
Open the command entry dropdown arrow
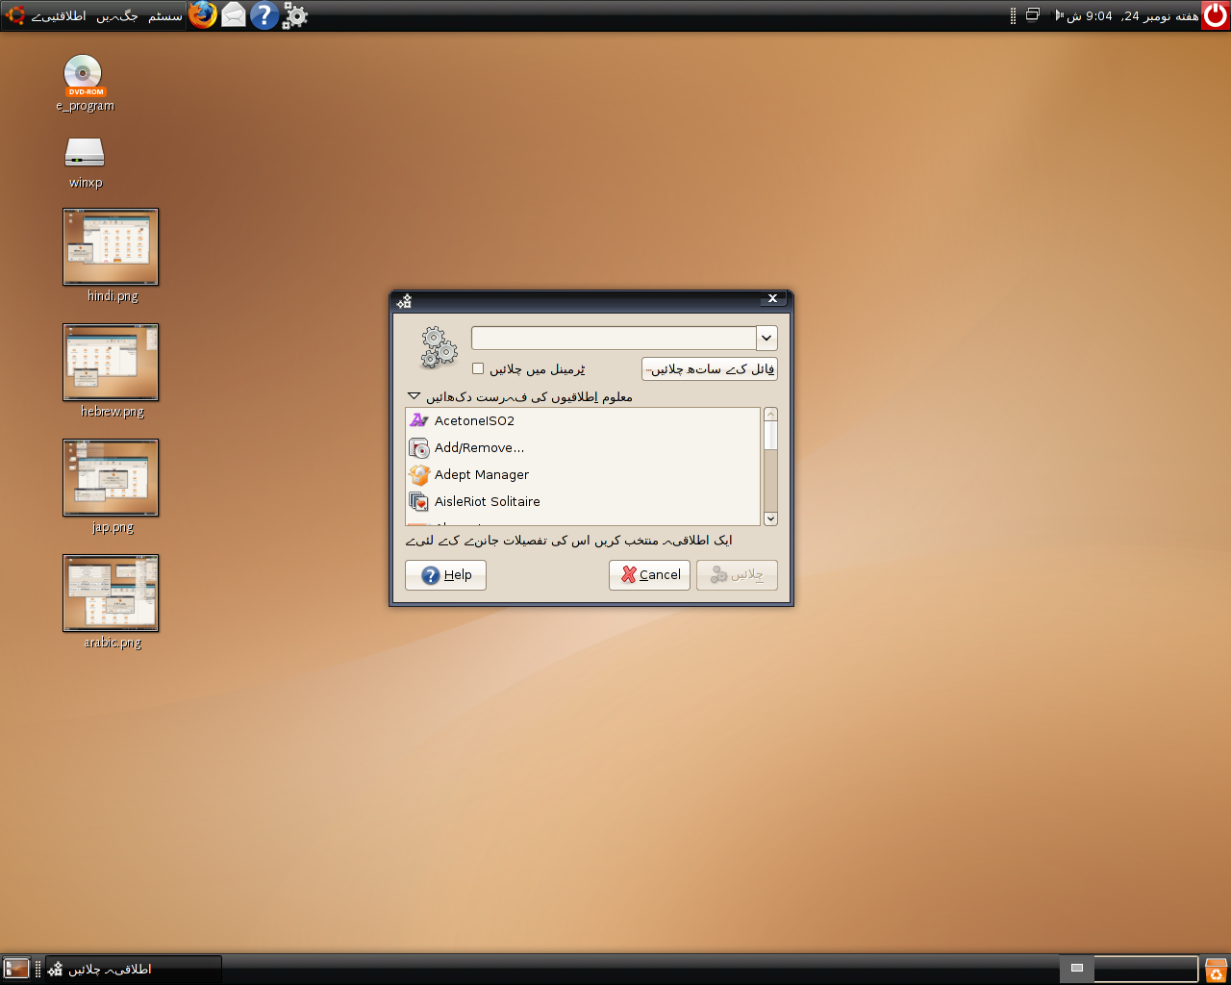(x=766, y=338)
